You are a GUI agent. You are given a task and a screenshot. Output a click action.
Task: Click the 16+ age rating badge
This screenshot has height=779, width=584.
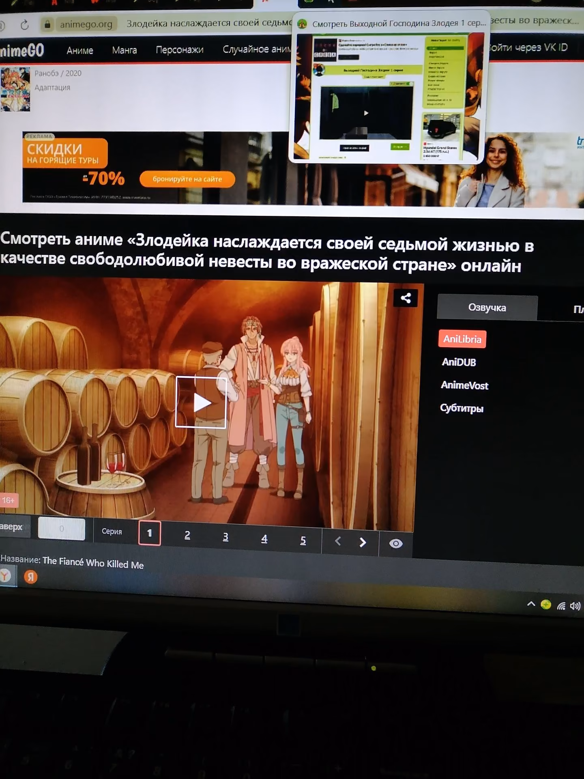click(8, 500)
